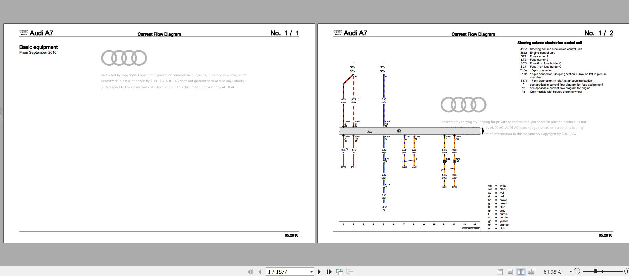Image resolution: width=629 pixels, height=276 pixels.
Task: Switch to facing pages view
Action: point(521,272)
